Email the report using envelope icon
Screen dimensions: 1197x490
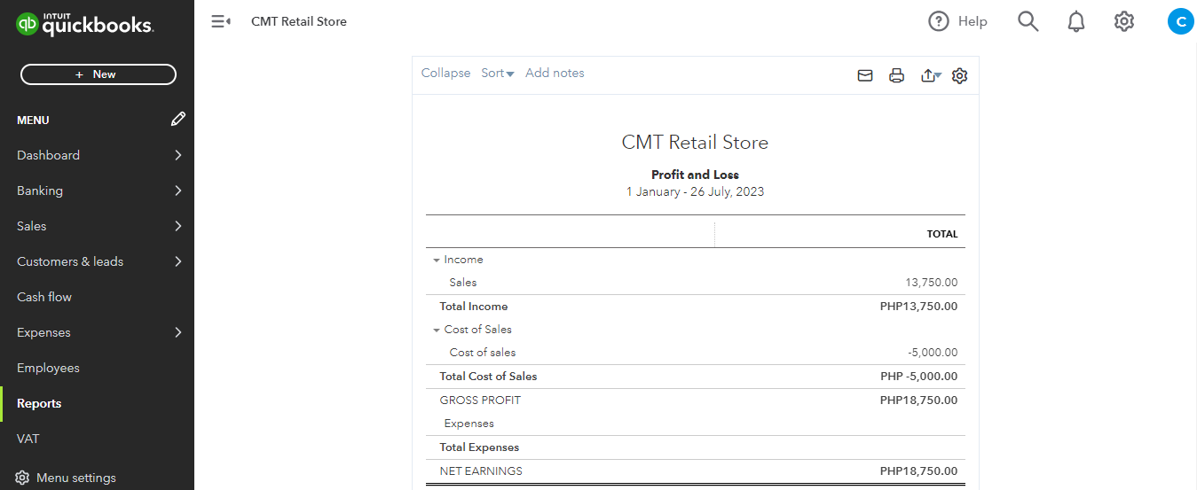coord(865,76)
